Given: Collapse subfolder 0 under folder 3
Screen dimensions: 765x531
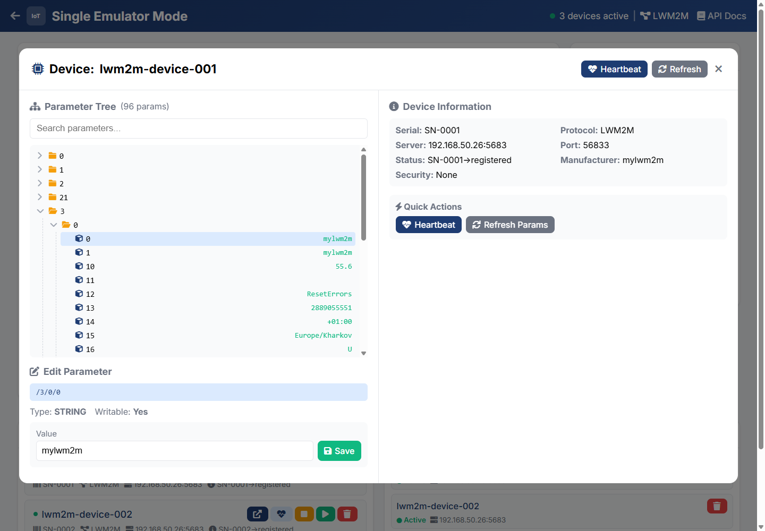Looking at the screenshot, I should [54, 225].
